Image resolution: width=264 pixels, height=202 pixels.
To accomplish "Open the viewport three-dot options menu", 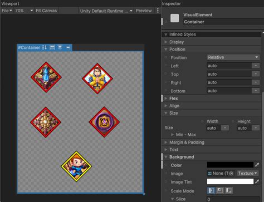I will tap(158, 11).
